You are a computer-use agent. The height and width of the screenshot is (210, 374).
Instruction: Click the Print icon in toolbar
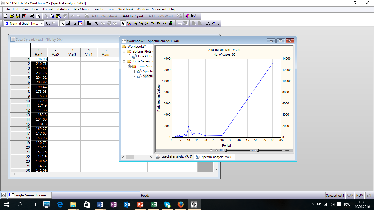point(32,16)
